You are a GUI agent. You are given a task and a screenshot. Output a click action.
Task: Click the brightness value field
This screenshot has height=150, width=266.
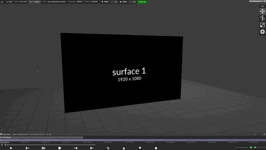point(114,2)
